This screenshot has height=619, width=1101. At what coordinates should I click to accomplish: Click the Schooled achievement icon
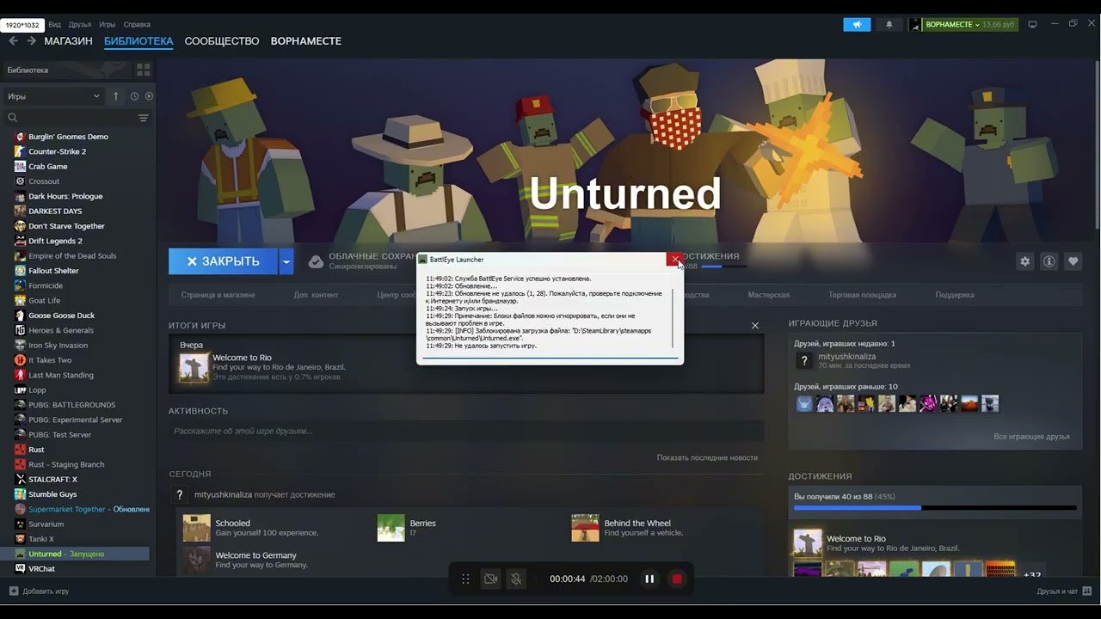(x=196, y=528)
